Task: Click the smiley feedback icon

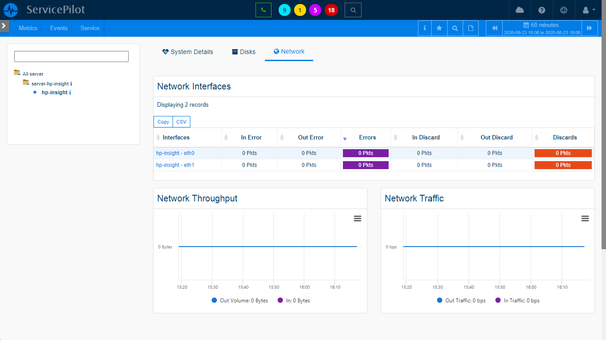Action: tap(564, 10)
